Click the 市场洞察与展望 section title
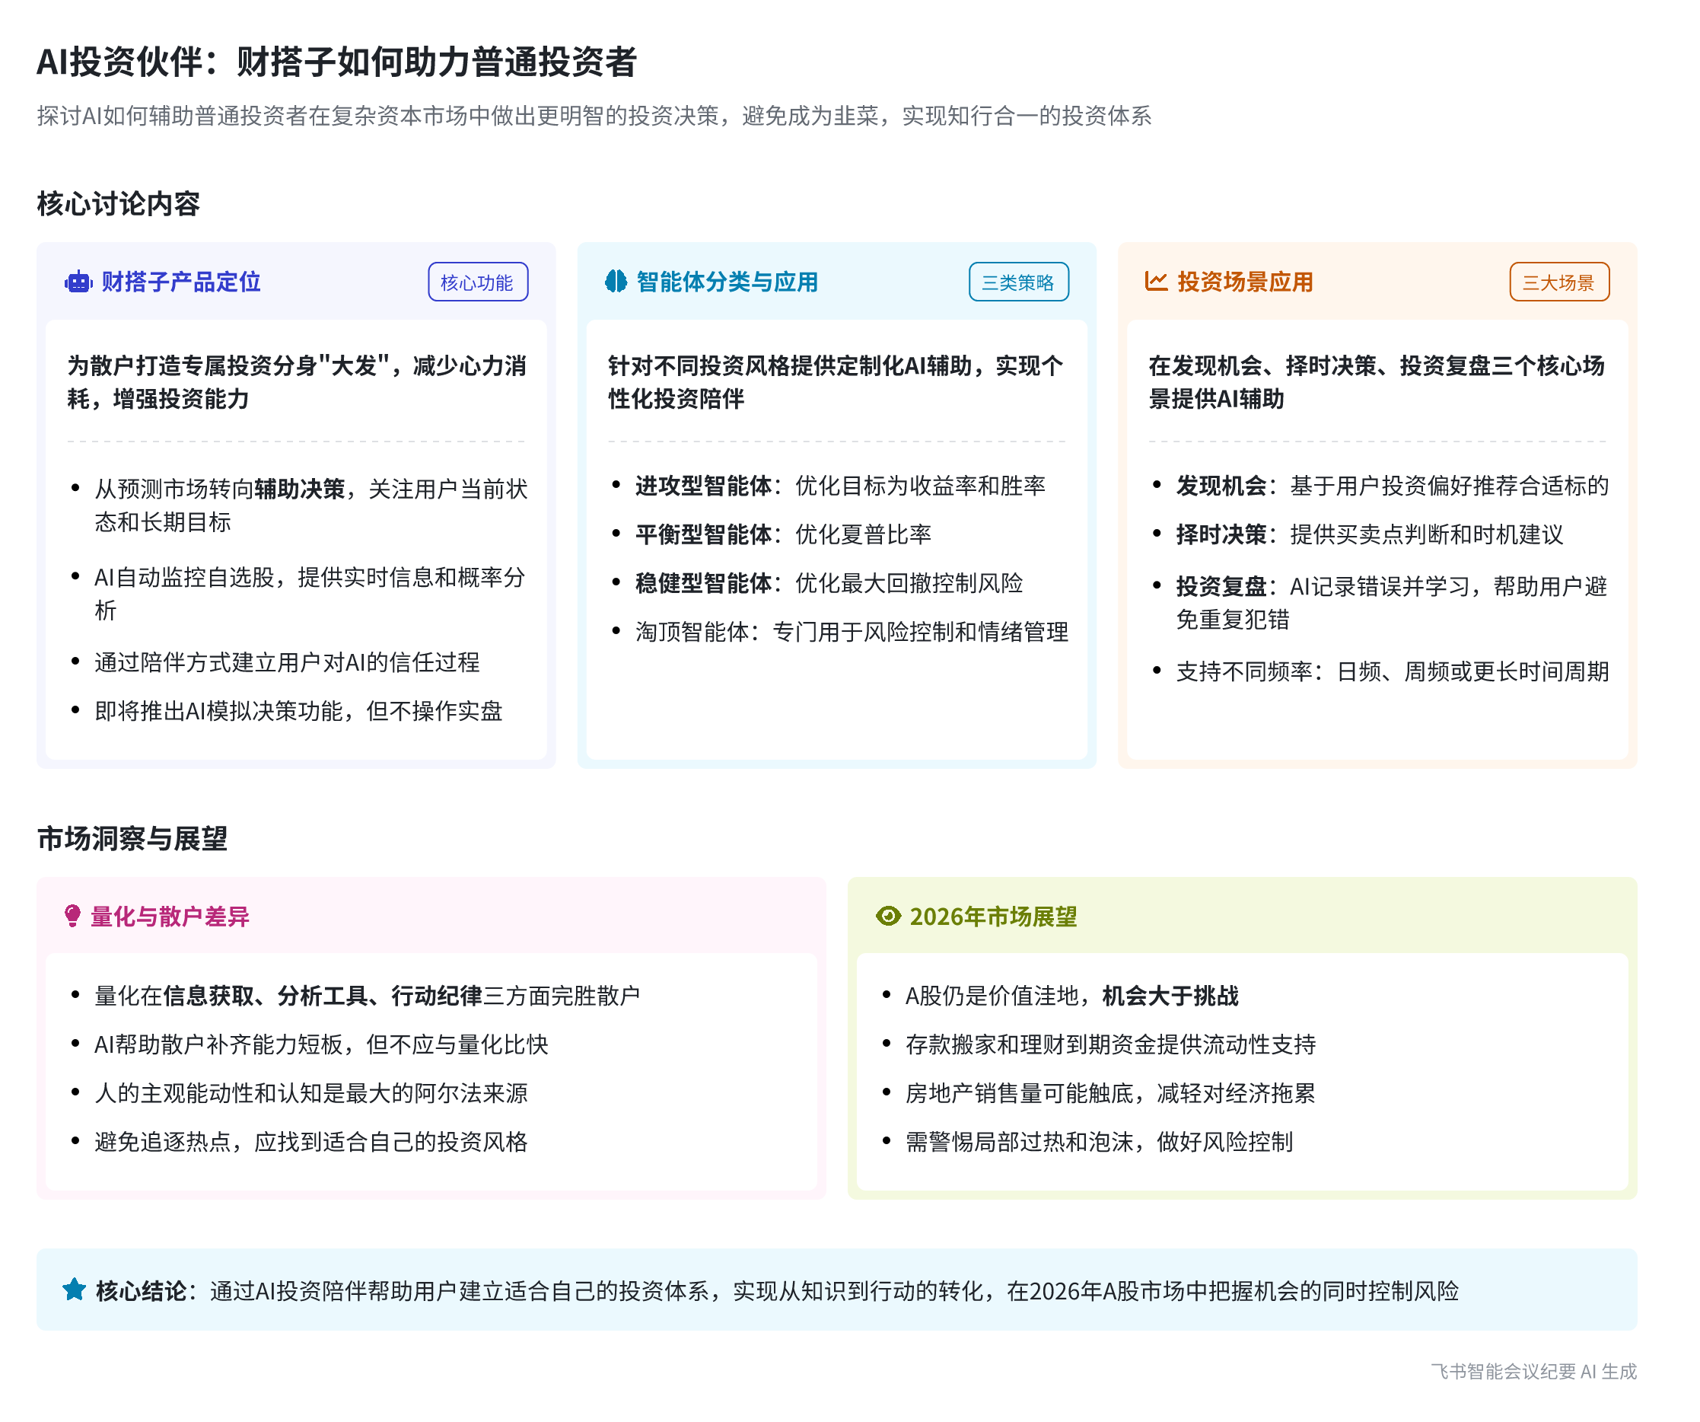The width and height of the screenshot is (1700, 1422). [132, 838]
